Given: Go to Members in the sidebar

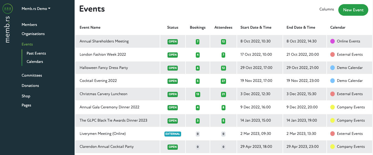Looking at the screenshot, I should click(29, 25).
